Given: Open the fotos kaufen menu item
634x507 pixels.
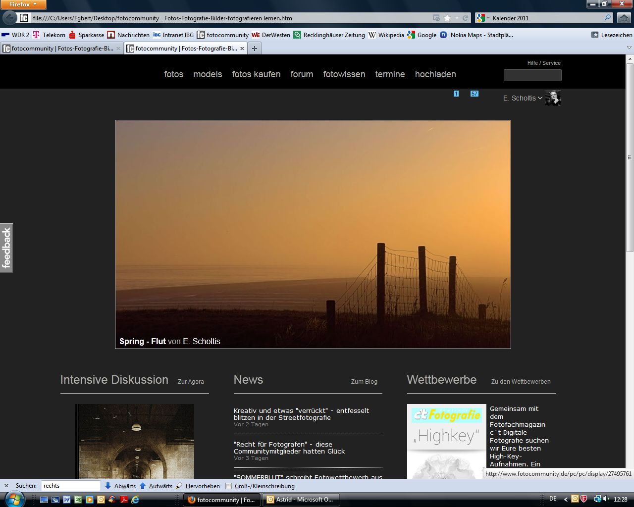Looking at the screenshot, I should (256, 74).
